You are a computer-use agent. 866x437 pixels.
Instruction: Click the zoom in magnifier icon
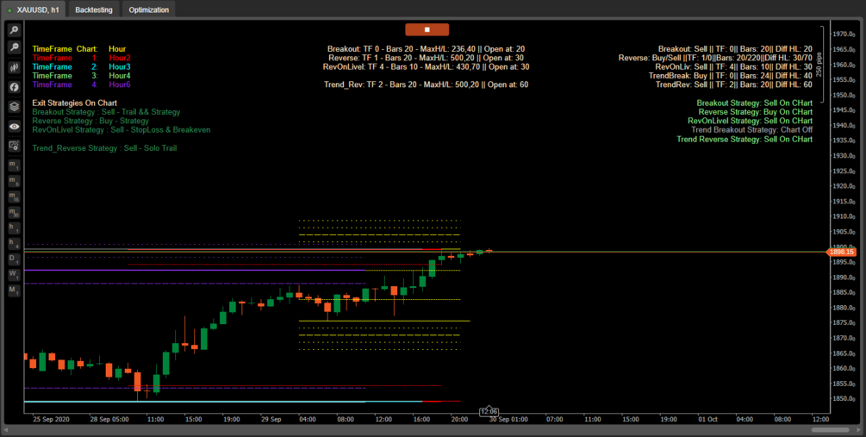(x=15, y=30)
